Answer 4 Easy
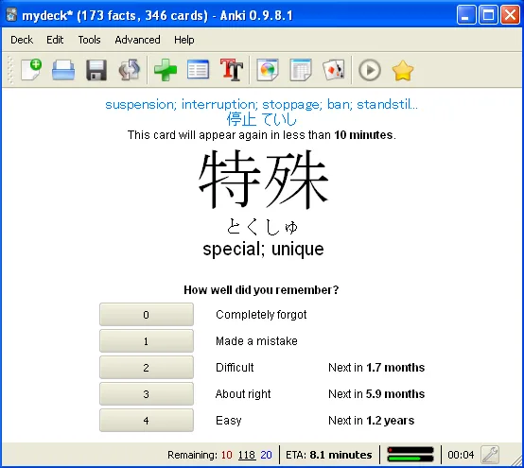Screen dimensions: 524x468 click(x=147, y=420)
